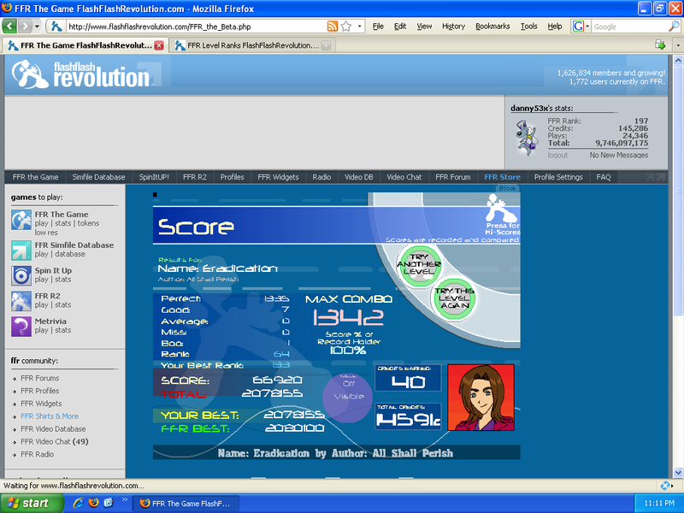The image size is (684, 513).
Task: Click the logout link under user stats
Action: tap(557, 155)
